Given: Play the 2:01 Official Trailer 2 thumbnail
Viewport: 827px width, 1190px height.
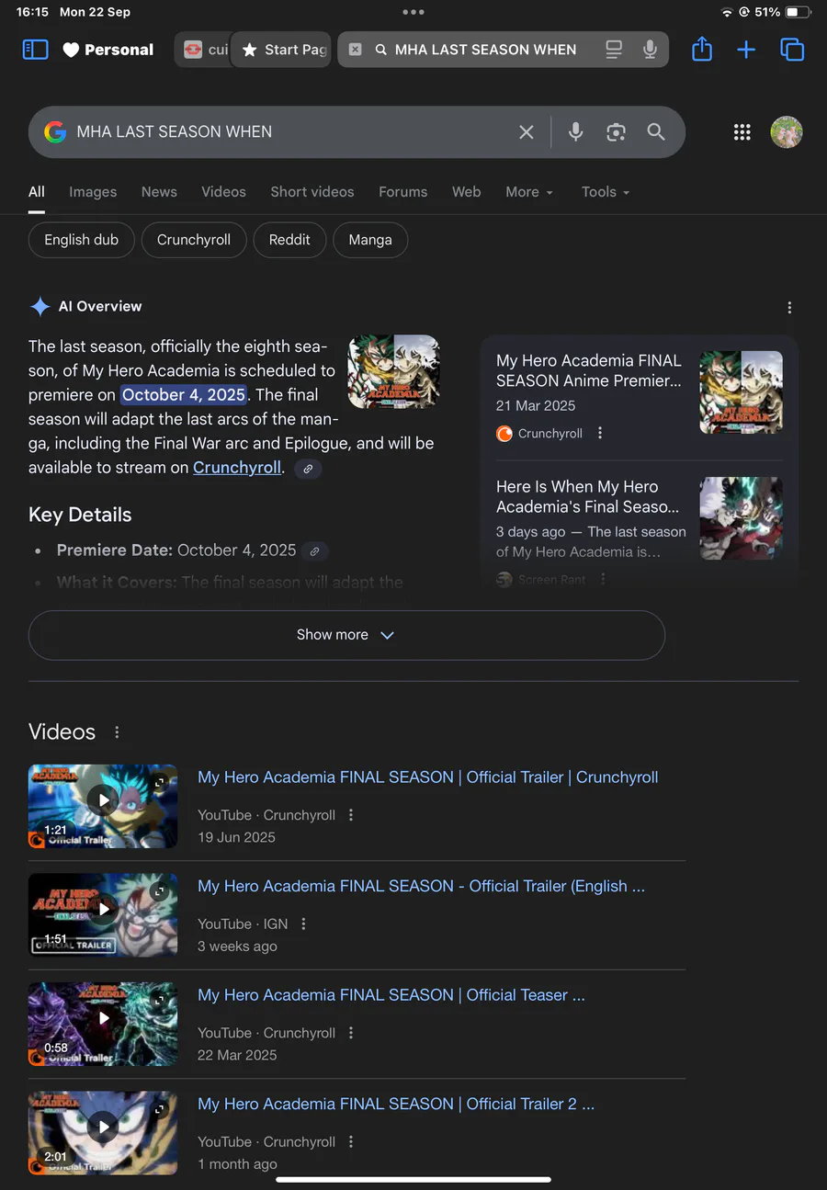Looking at the screenshot, I should pyautogui.click(x=103, y=1133).
